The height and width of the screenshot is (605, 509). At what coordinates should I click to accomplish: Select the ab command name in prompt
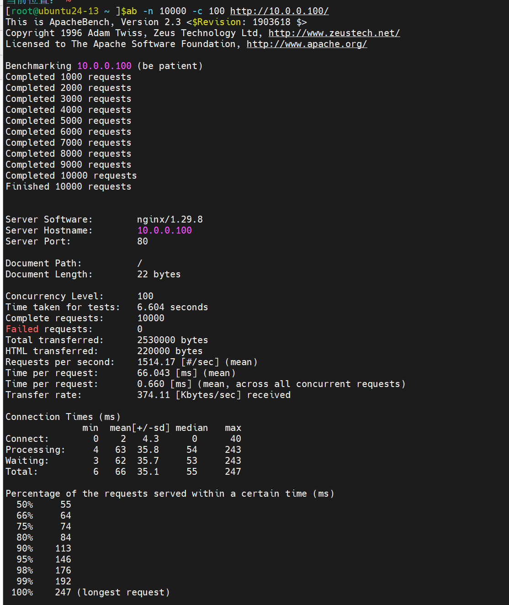[132, 11]
